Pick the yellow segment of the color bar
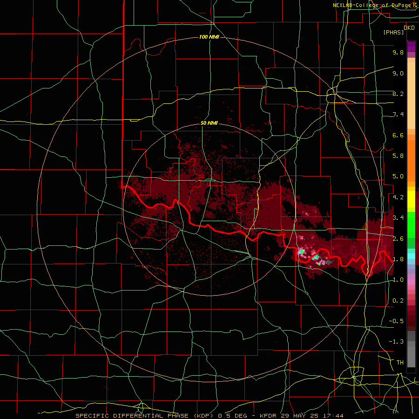 [x=411, y=199]
